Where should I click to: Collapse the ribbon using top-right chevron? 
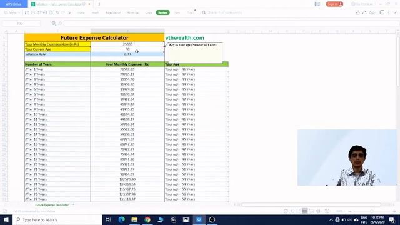(x=395, y=12)
